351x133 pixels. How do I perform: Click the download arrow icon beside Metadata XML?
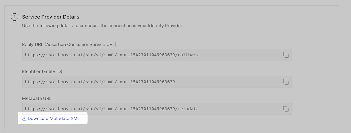pyautogui.click(x=24, y=119)
